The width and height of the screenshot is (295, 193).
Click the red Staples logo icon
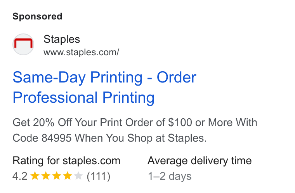click(x=23, y=44)
